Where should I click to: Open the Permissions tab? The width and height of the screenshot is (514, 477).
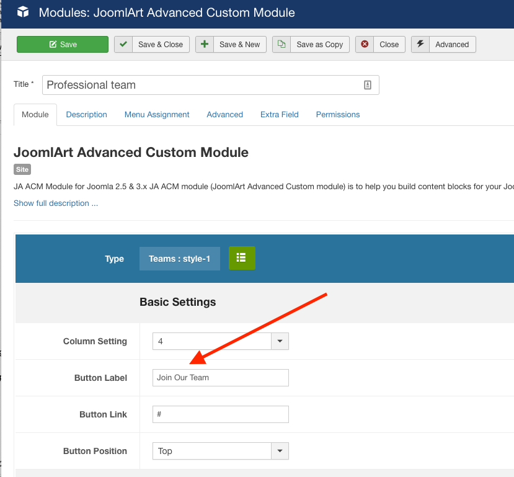(x=338, y=115)
